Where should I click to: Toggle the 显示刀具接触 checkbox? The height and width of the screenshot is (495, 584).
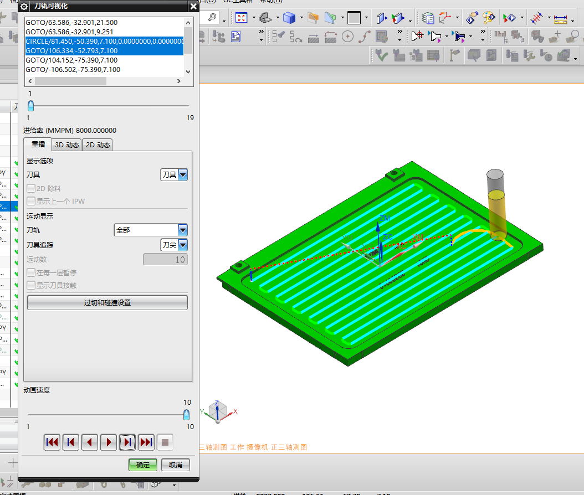31,285
